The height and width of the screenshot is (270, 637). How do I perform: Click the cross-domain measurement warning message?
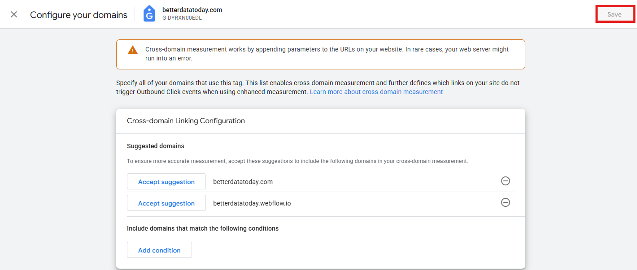coord(327,54)
